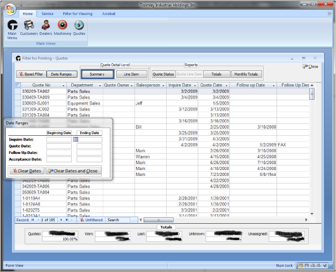Open the Quotes view
Image resolution: width=336 pixels, height=272 pixels.
tap(79, 28)
